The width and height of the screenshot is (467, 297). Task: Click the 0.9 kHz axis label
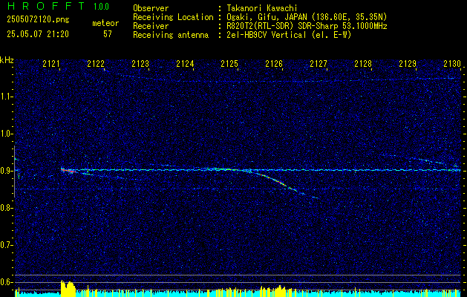7,171
